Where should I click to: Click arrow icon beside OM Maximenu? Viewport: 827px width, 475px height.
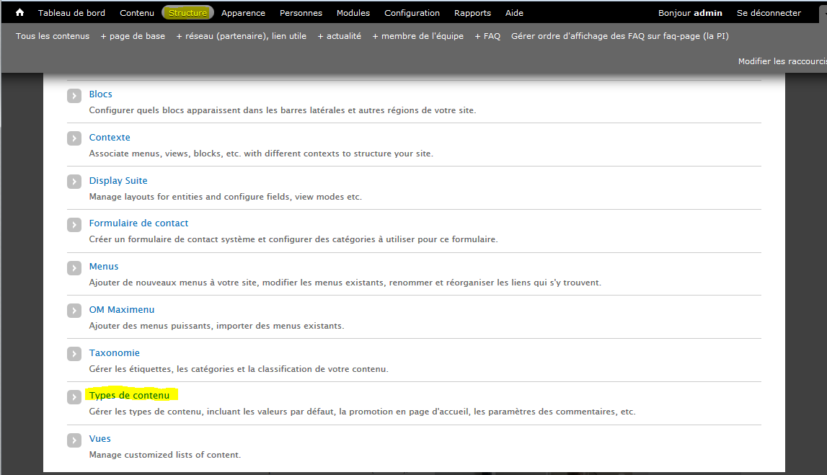click(x=74, y=311)
